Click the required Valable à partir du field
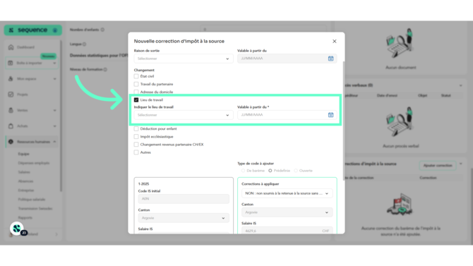Image resolution: width=473 pixels, height=266 pixels. (287, 115)
